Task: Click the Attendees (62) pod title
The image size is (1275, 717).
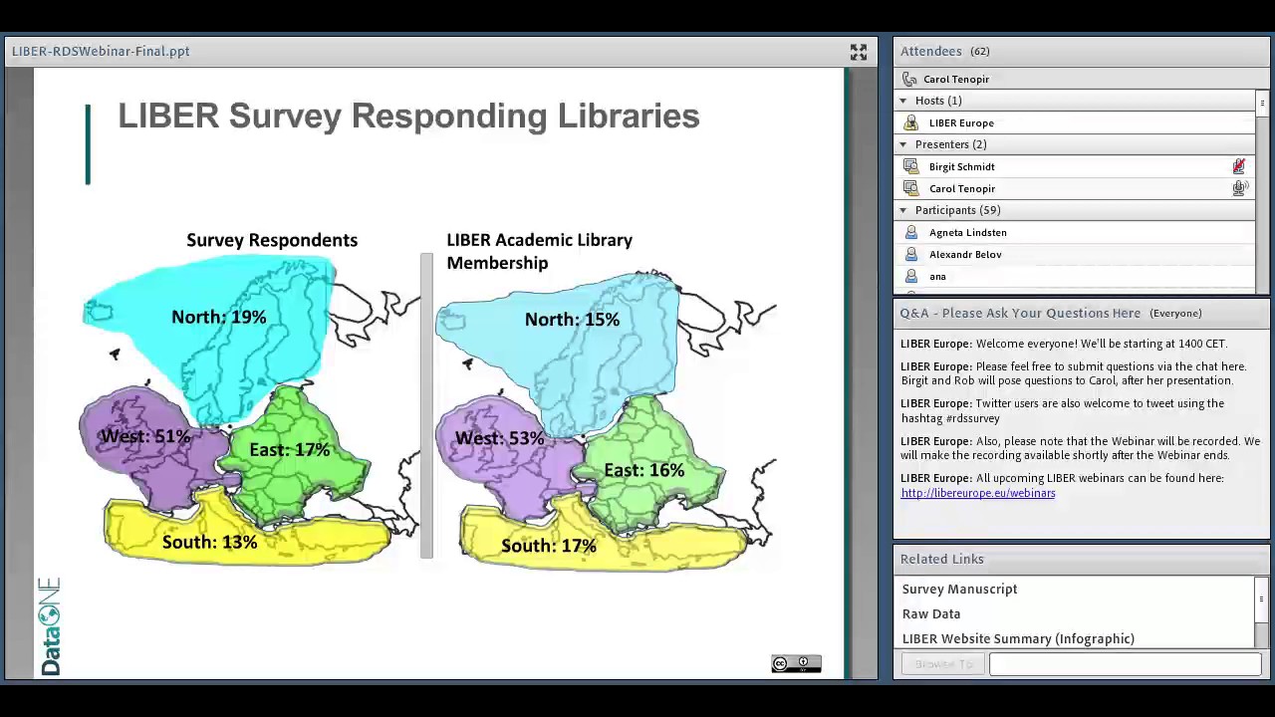Action: 944,51
